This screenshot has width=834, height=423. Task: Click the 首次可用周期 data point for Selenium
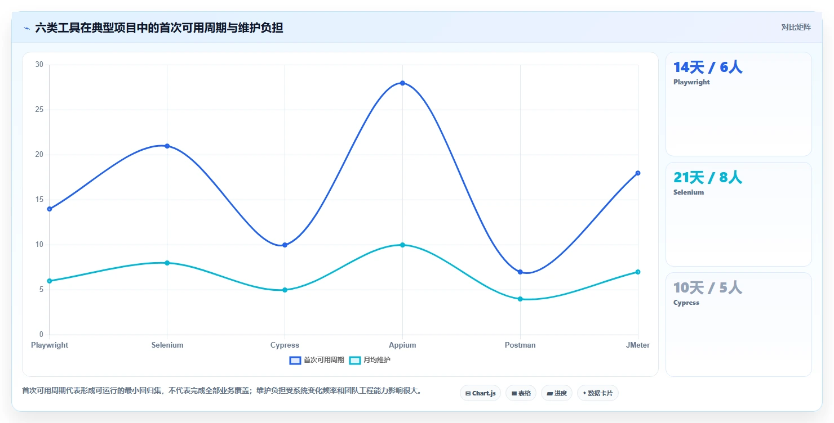pyautogui.click(x=167, y=146)
